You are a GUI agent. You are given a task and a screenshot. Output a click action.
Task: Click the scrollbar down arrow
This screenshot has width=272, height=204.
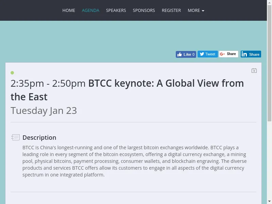[269, 202]
